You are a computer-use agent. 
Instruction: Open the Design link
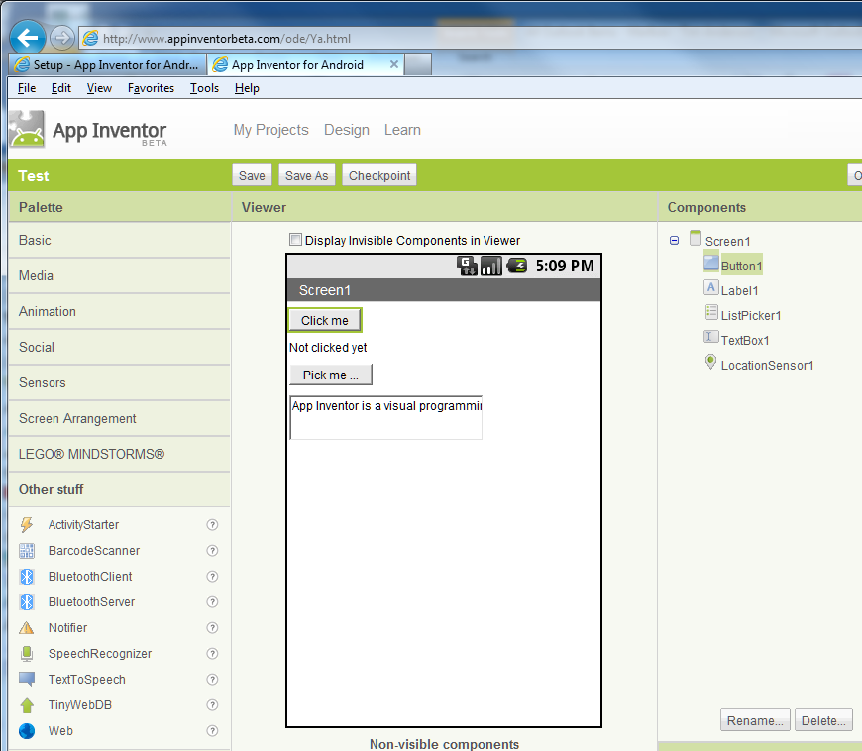(347, 130)
